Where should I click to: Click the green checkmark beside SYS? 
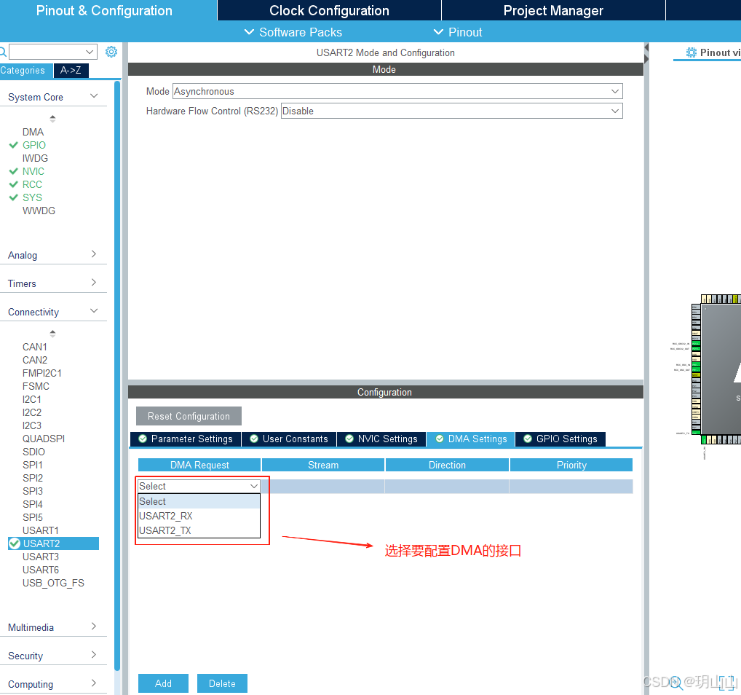14,197
